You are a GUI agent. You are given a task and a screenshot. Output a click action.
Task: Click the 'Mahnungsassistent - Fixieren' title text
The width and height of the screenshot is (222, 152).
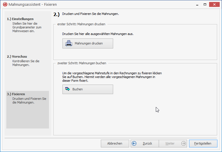[32, 5]
